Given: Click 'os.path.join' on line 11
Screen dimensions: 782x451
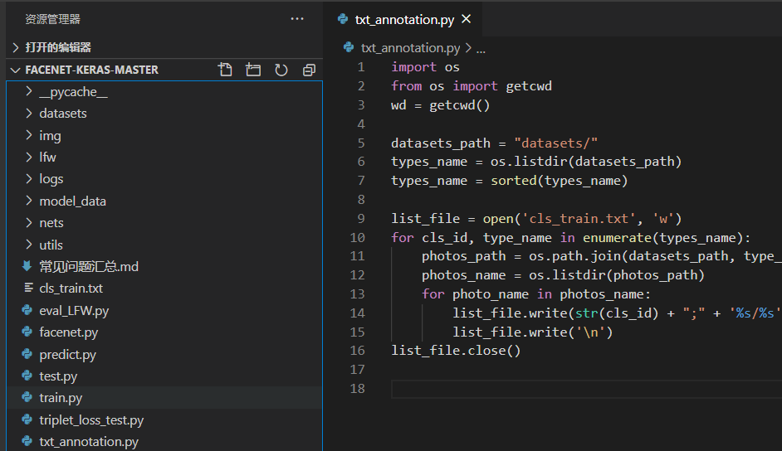Looking at the screenshot, I should (x=575, y=256).
